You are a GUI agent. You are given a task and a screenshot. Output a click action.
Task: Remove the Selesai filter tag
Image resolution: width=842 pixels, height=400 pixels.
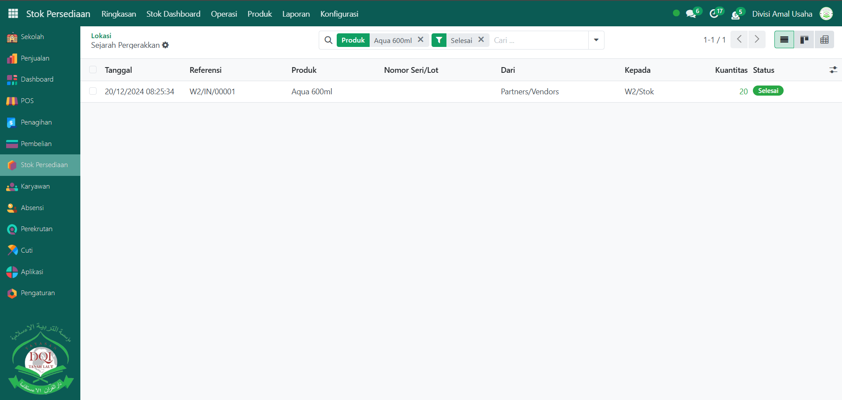481,40
